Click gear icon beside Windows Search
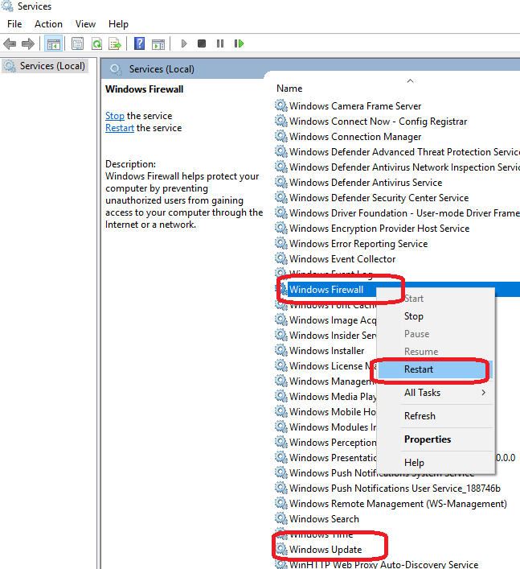The image size is (520, 569). pos(280,518)
